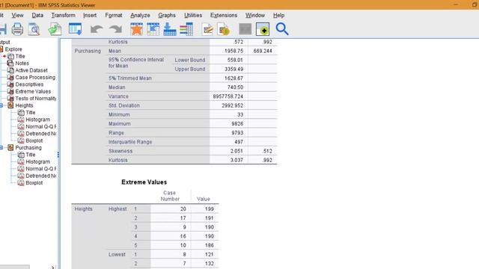479x269 pixels.
Task: Select the Purchasing node in the outline
Action: click(x=28, y=147)
